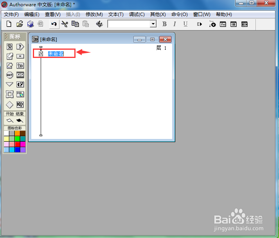Minimize the [未命名] design window
Image resolution: width=279 pixels, height=238 pixels.
(x=139, y=39)
